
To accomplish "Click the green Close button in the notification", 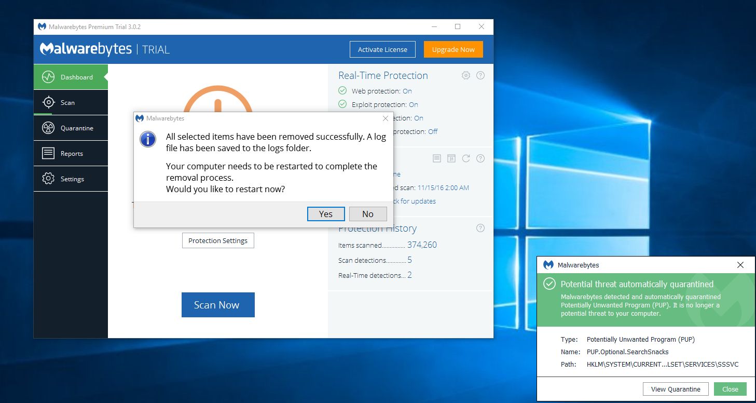I will (x=730, y=389).
